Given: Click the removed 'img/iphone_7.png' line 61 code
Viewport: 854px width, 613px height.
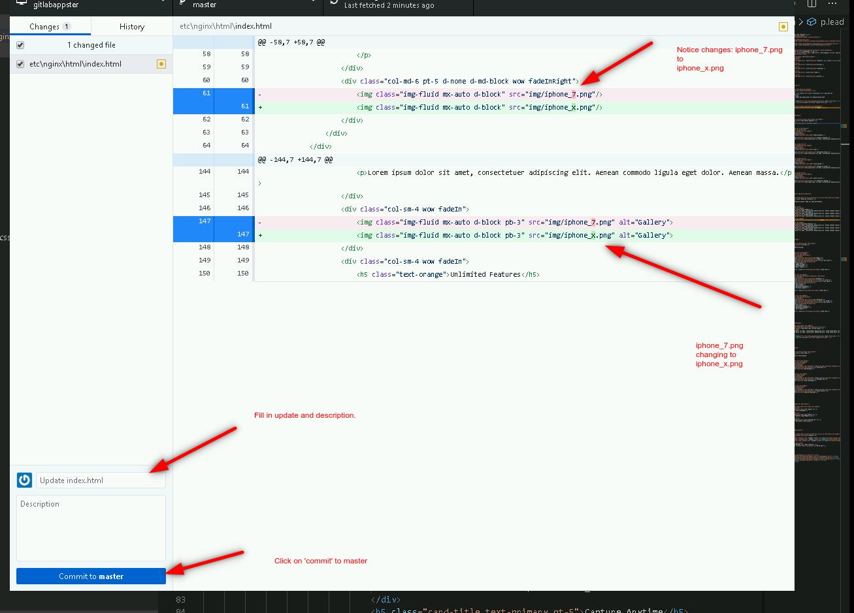Looking at the screenshot, I should 480,94.
